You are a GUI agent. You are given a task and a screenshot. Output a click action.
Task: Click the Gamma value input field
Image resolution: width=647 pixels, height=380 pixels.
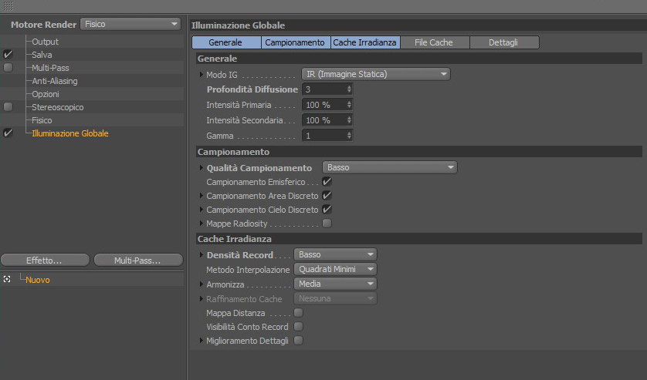pos(323,136)
